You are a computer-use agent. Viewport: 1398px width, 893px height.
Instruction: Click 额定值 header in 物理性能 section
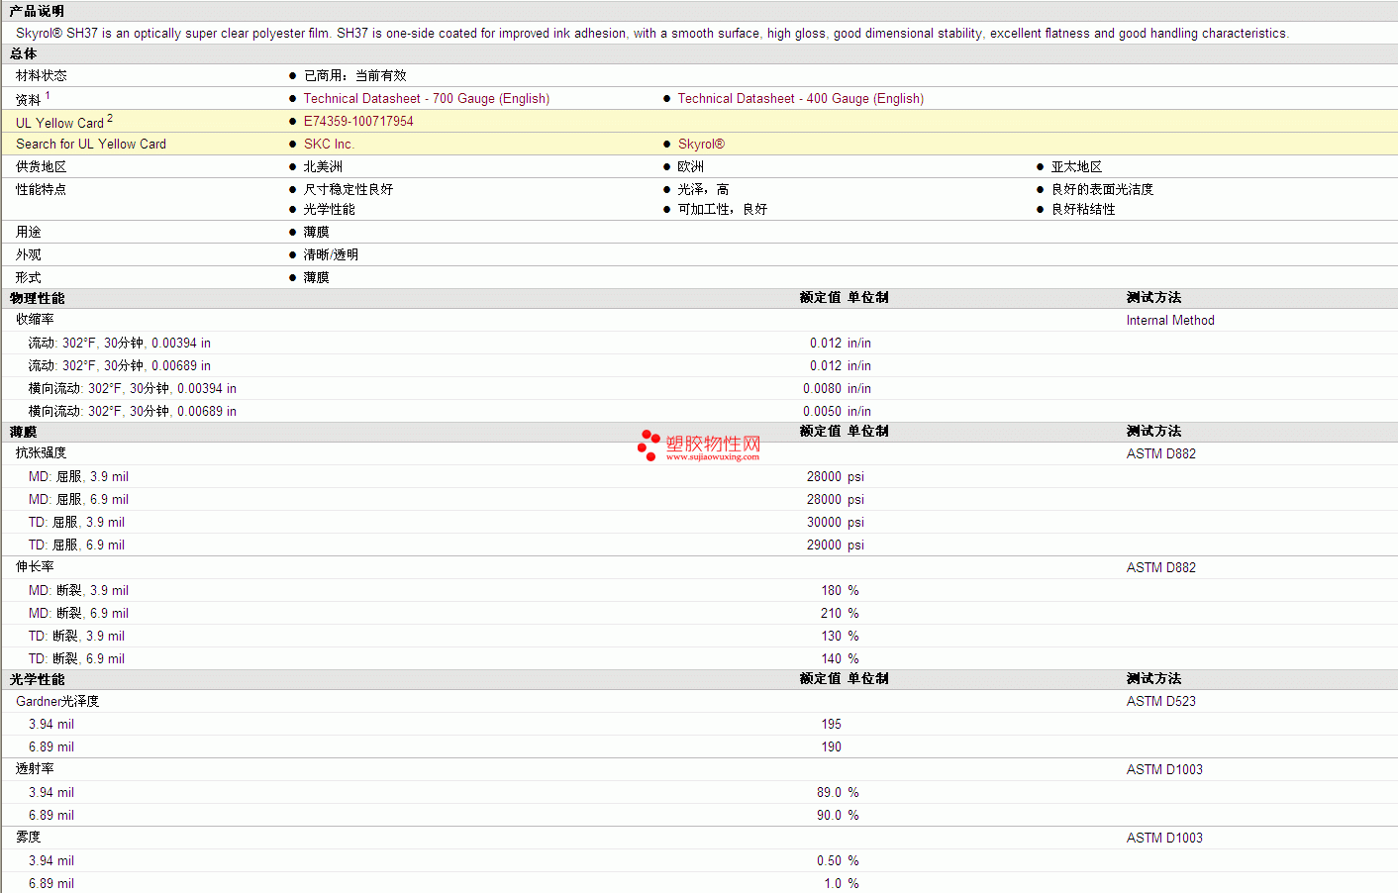(x=820, y=297)
